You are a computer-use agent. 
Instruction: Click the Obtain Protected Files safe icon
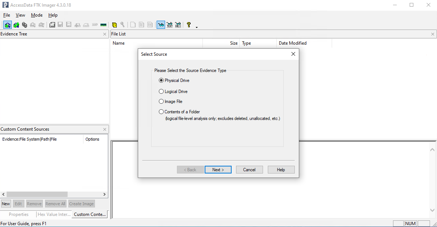(115, 25)
